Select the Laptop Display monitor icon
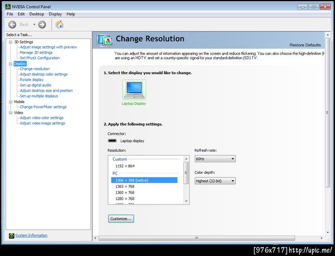335x256 pixels. pyautogui.click(x=134, y=90)
